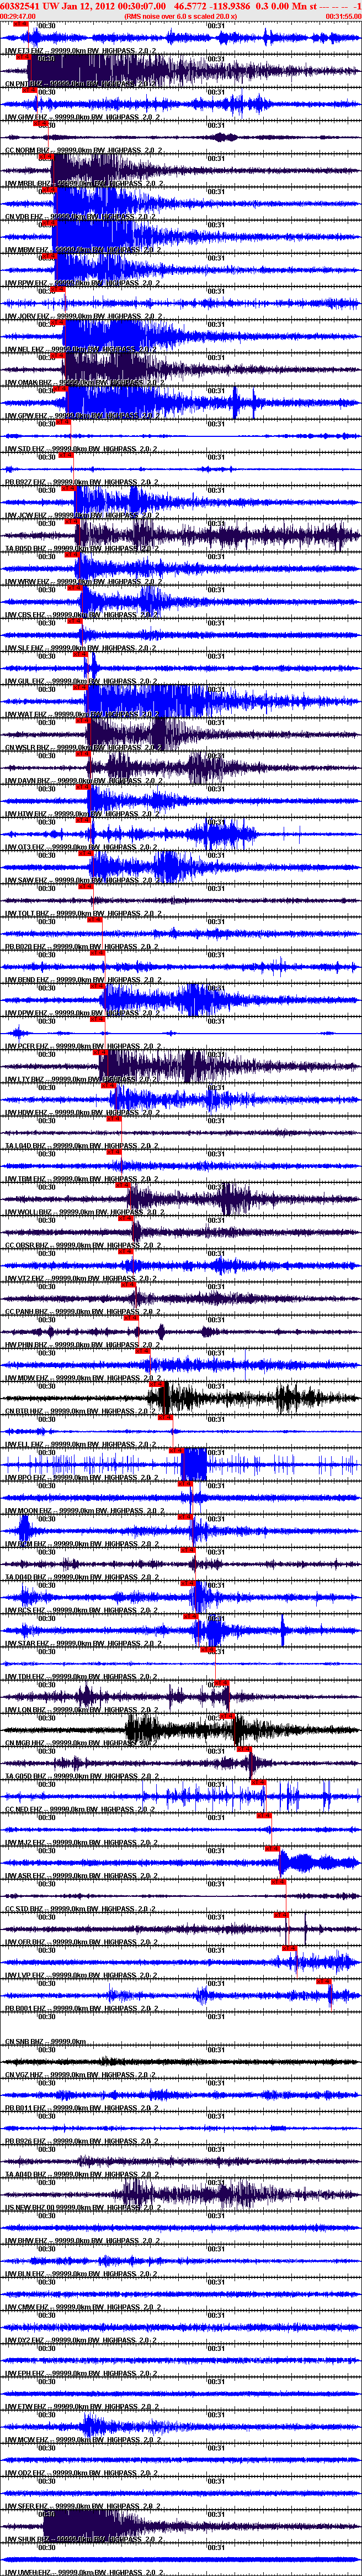This screenshot has height=2576, width=362.
Task: Select the CC NORM BHZ station label
Action: click(29, 150)
